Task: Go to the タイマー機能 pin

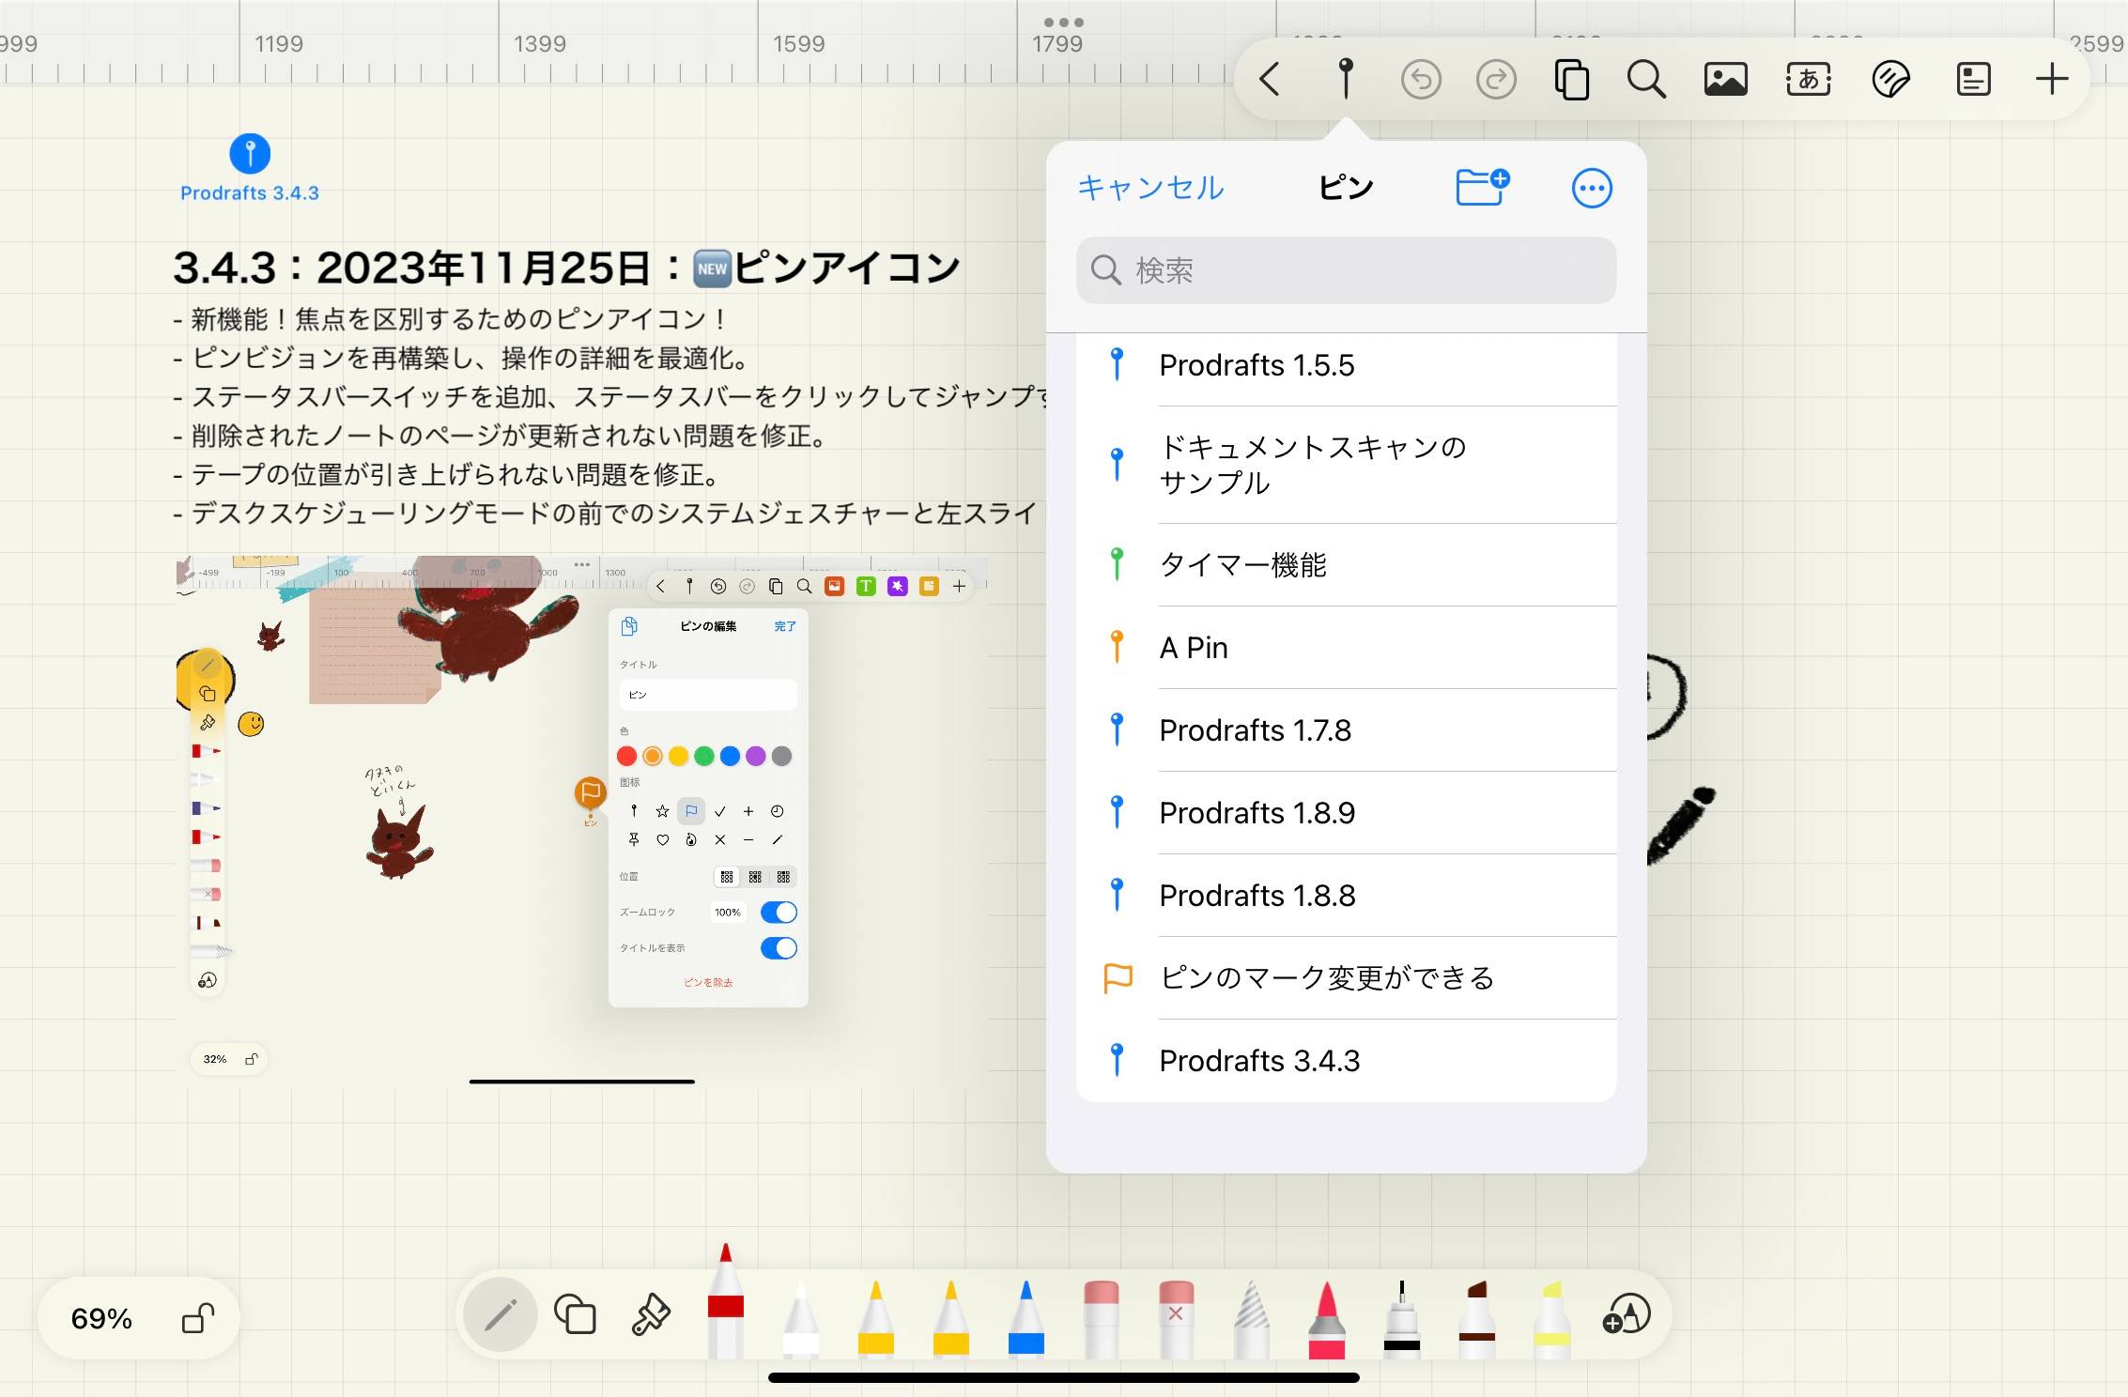Action: (x=1346, y=565)
